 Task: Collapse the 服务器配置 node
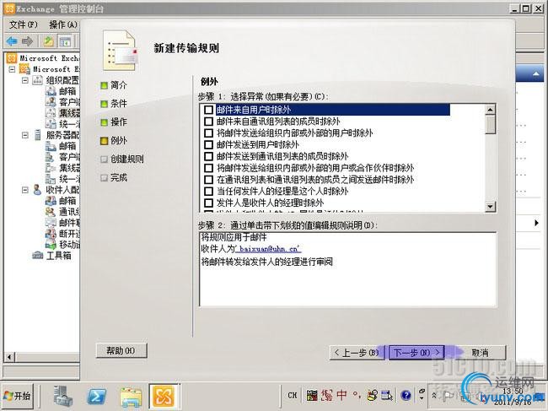point(25,135)
